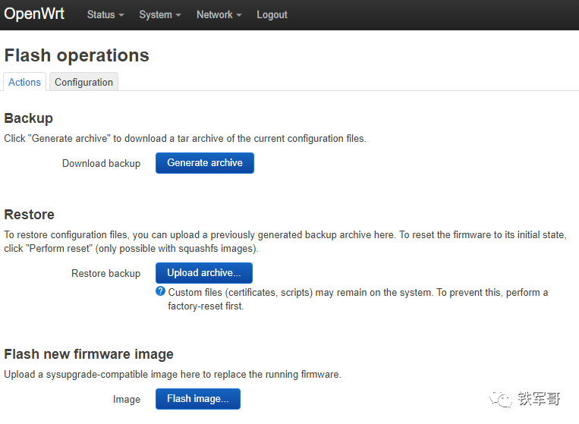Expand the Network dropdown menu

point(219,15)
